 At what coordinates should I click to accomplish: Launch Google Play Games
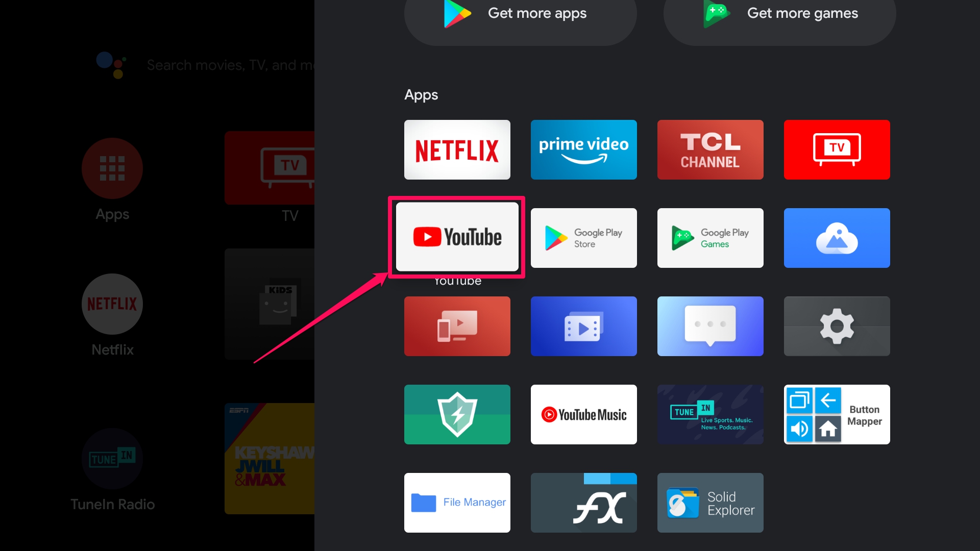(x=710, y=237)
